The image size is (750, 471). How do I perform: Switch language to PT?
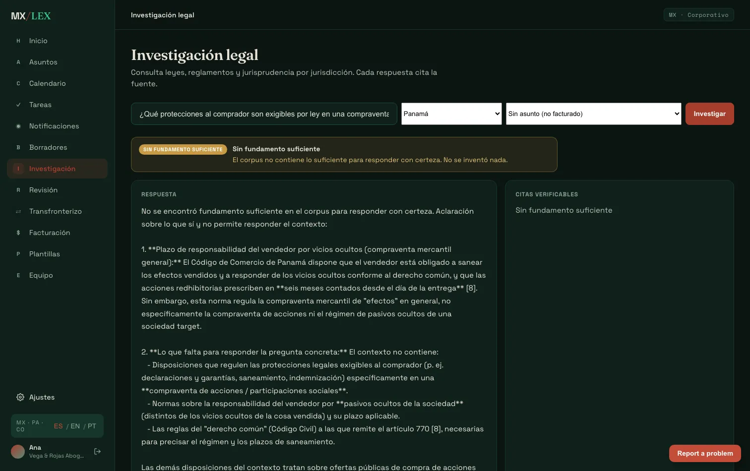coord(92,426)
